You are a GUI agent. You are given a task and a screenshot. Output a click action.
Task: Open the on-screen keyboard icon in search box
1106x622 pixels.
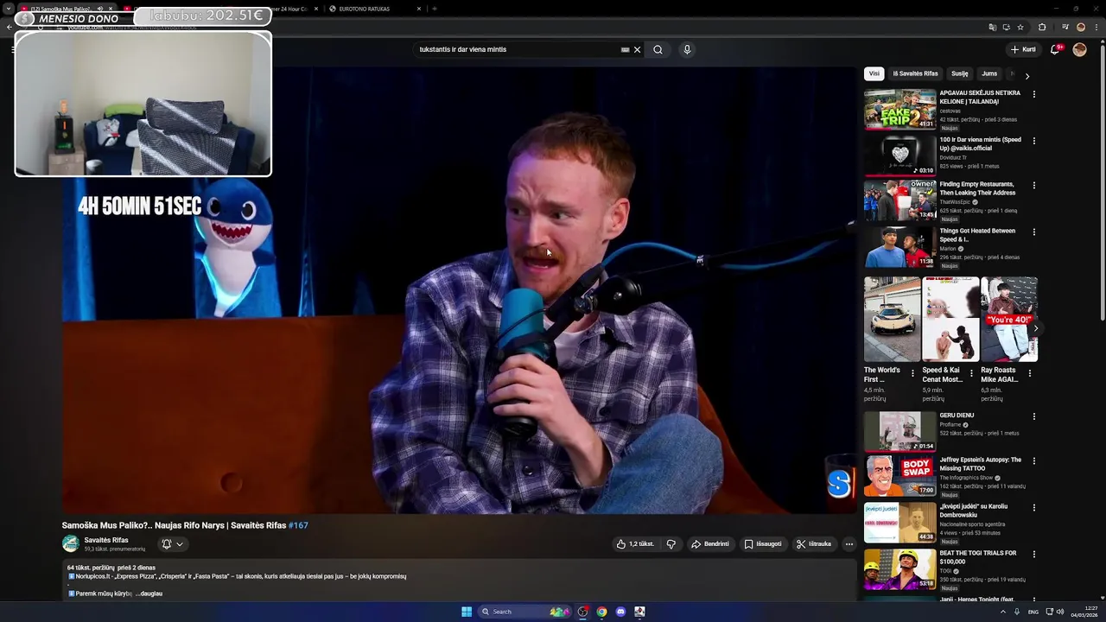click(625, 49)
